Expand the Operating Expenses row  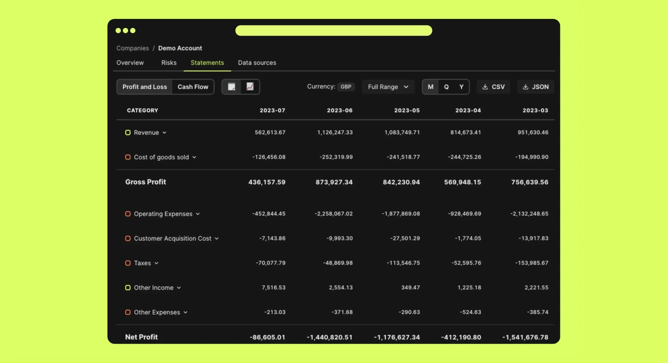coord(198,214)
